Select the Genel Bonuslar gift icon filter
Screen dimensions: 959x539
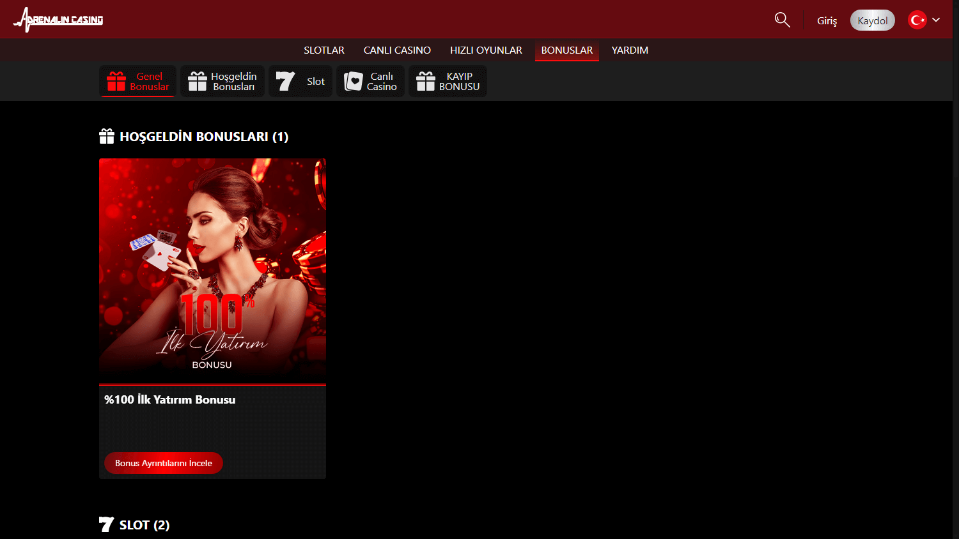pyautogui.click(x=118, y=81)
